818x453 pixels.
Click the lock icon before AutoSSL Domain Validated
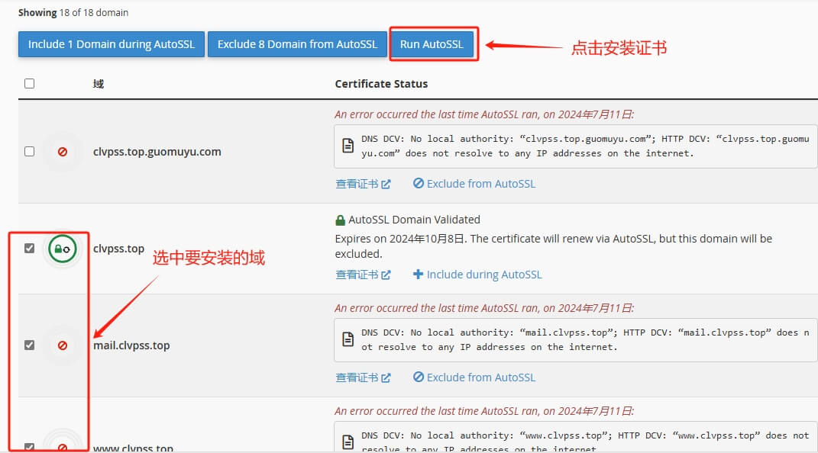point(338,219)
